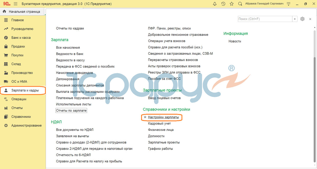This screenshot has width=317, height=169.
Task: Open Должности directory
Action: tap(156, 136)
